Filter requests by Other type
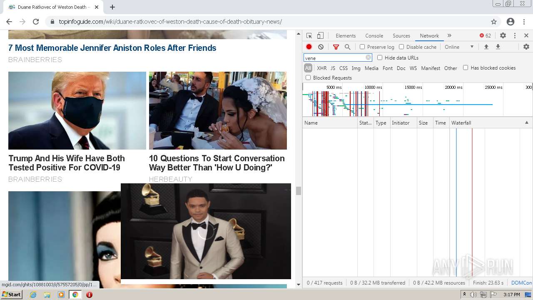The width and height of the screenshot is (533, 300). (451, 68)
